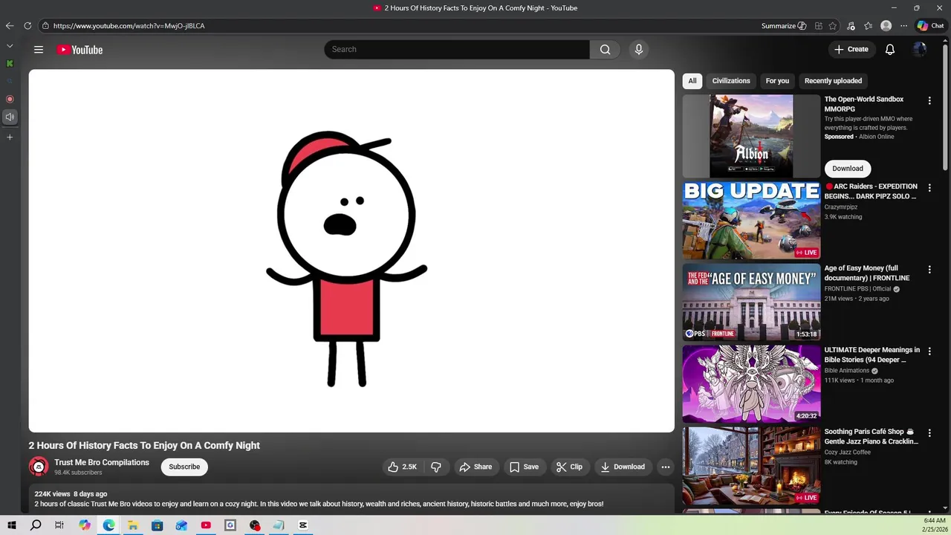This screenshot has height=535, width=951.
Task: Open YouTube account avatar menu
Action: [x=920, y=50]
